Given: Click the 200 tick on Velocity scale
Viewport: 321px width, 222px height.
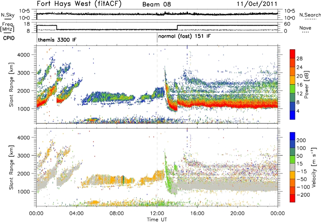Looking at the screenshot, I should (301, 140).
